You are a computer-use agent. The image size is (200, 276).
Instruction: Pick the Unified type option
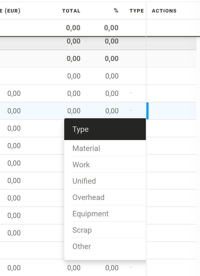84,181
